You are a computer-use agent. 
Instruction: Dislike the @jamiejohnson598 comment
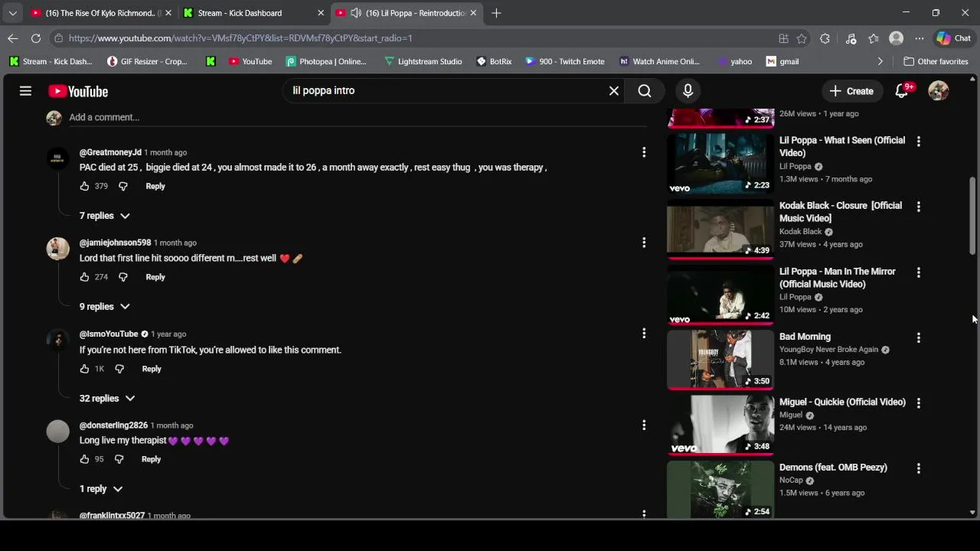click(x=122, y=277)
